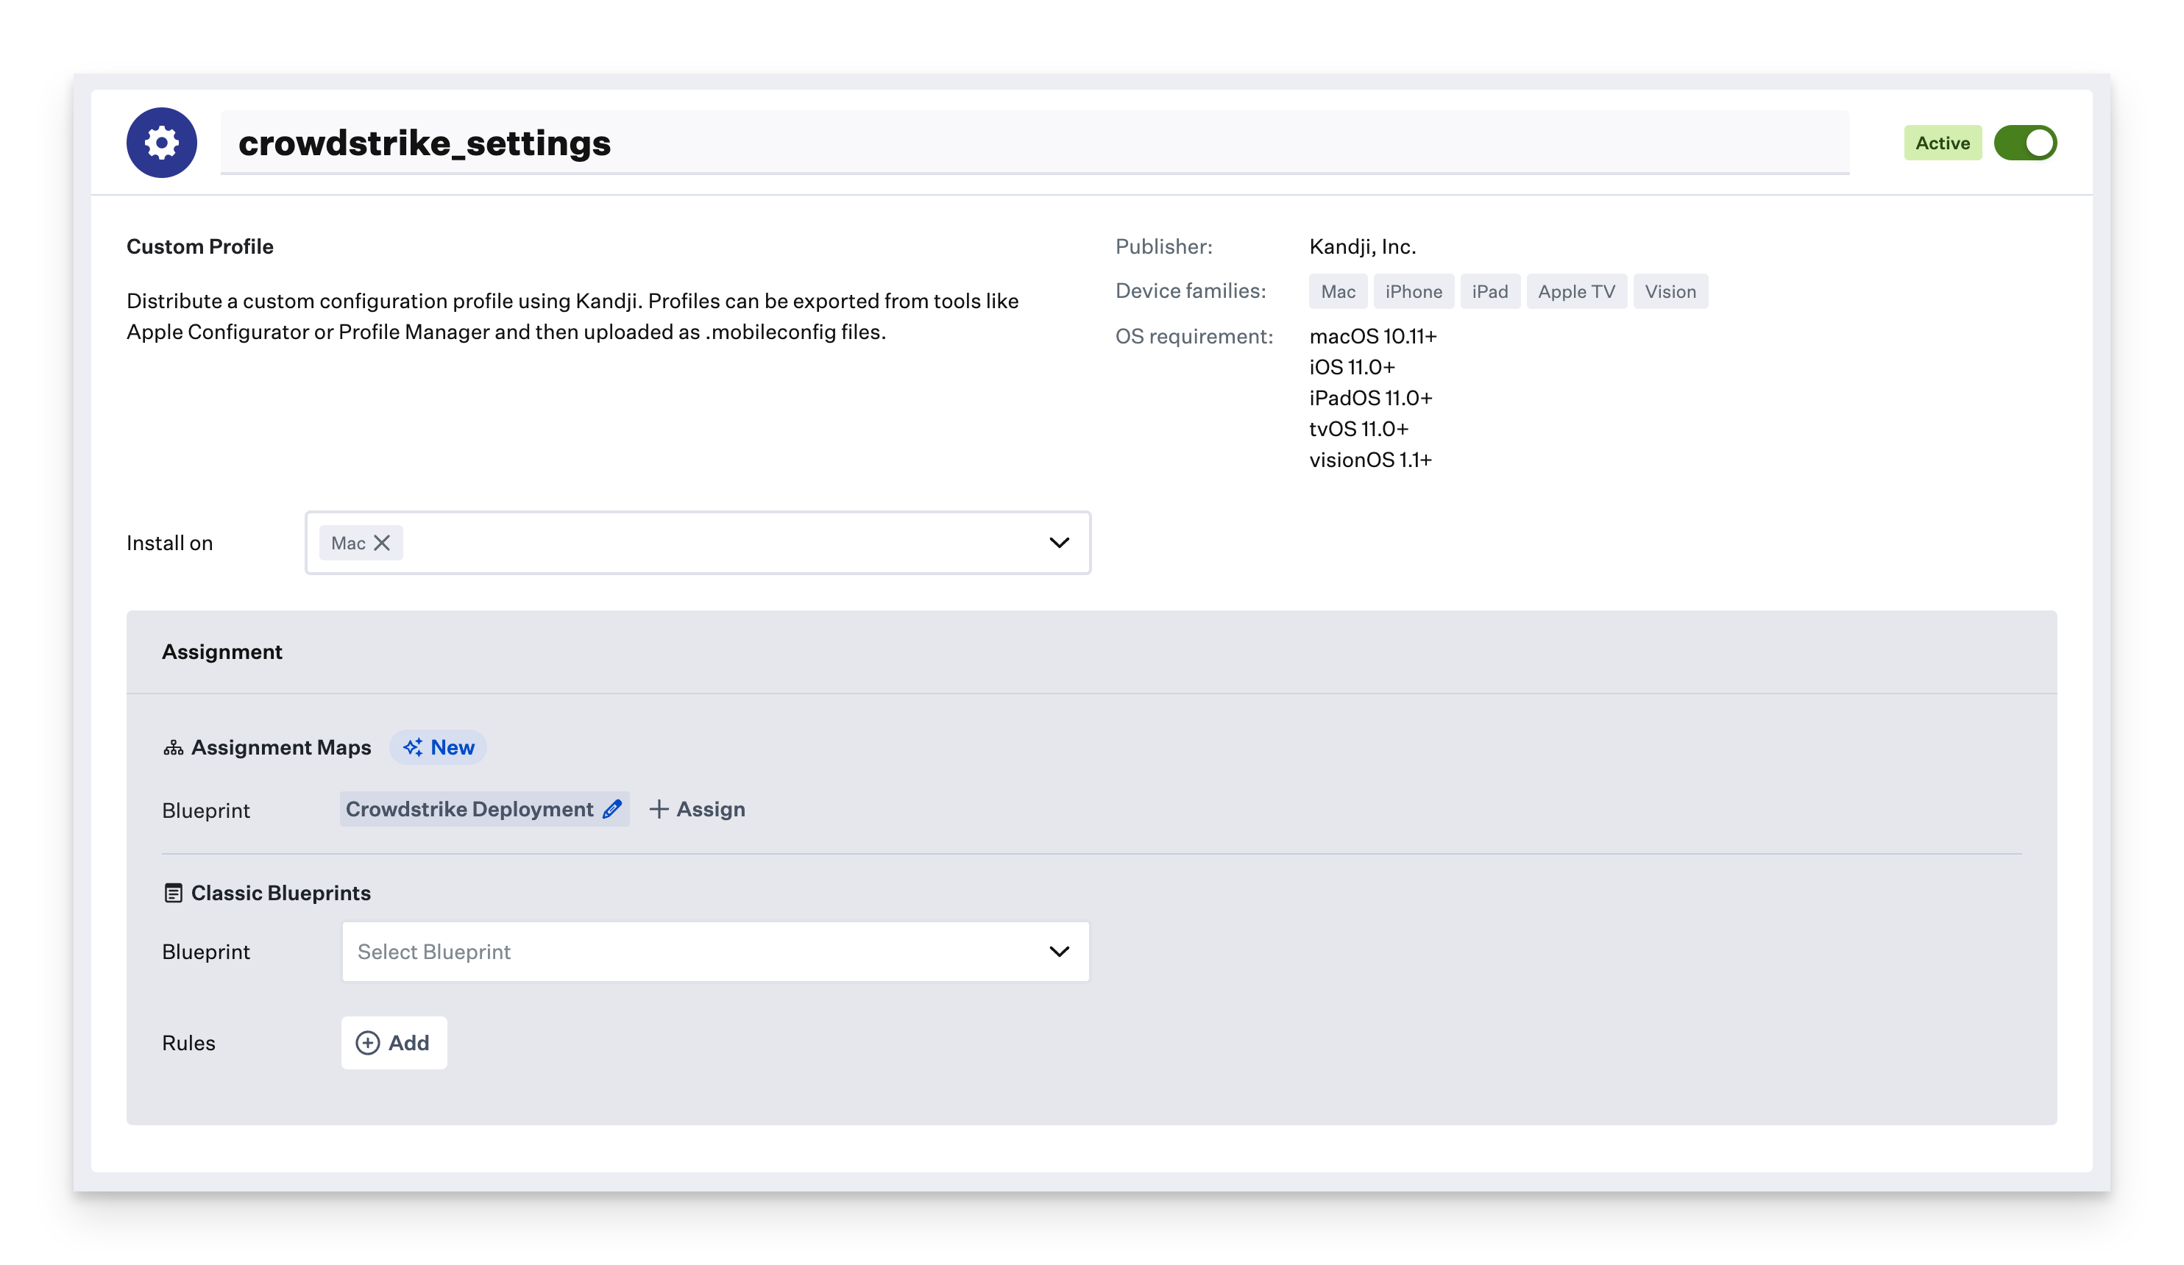Screen dimensions: 2184x1265
Task: Click the Classic Blueprints document icon
Action: click(x=174, y=891)
